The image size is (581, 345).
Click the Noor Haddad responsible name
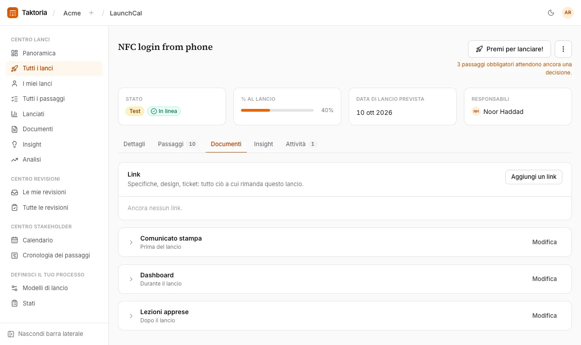pyautogui.click(x=503, y=112)
